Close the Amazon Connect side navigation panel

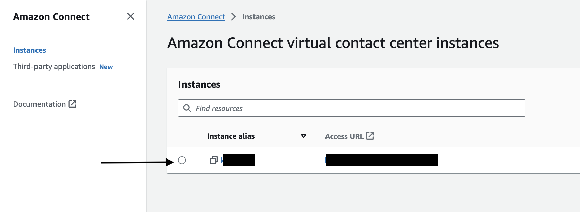tap(131, 16)
